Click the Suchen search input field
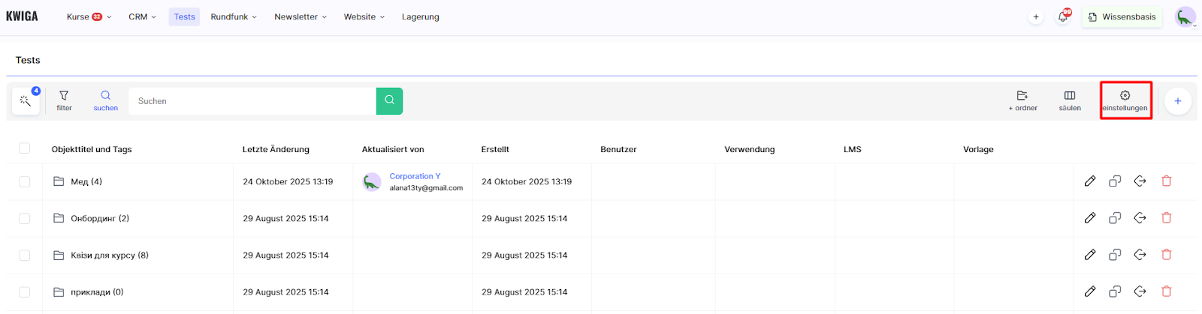 pyautogui.click(x=252, y=101)
